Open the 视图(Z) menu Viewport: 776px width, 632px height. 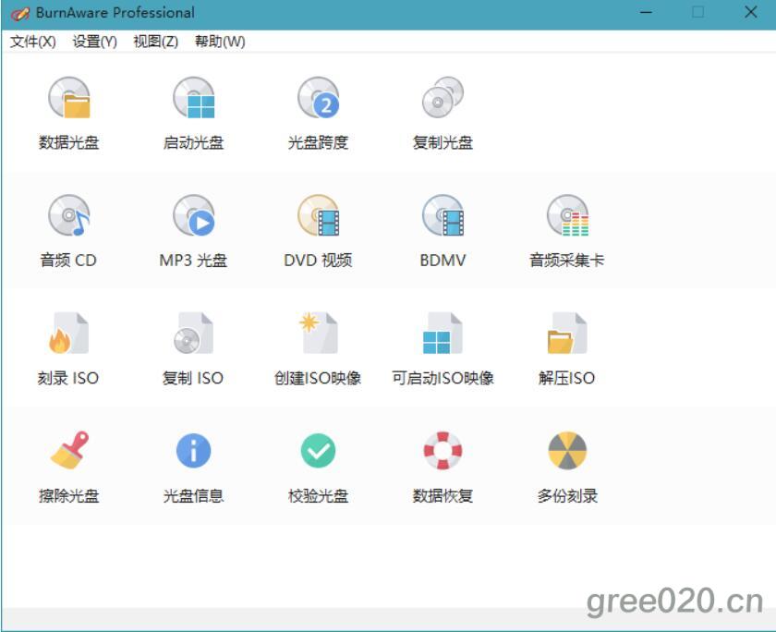click(156, 42)
